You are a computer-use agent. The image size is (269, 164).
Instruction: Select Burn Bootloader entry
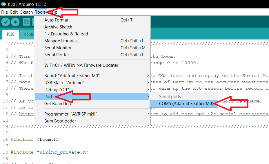92,121
